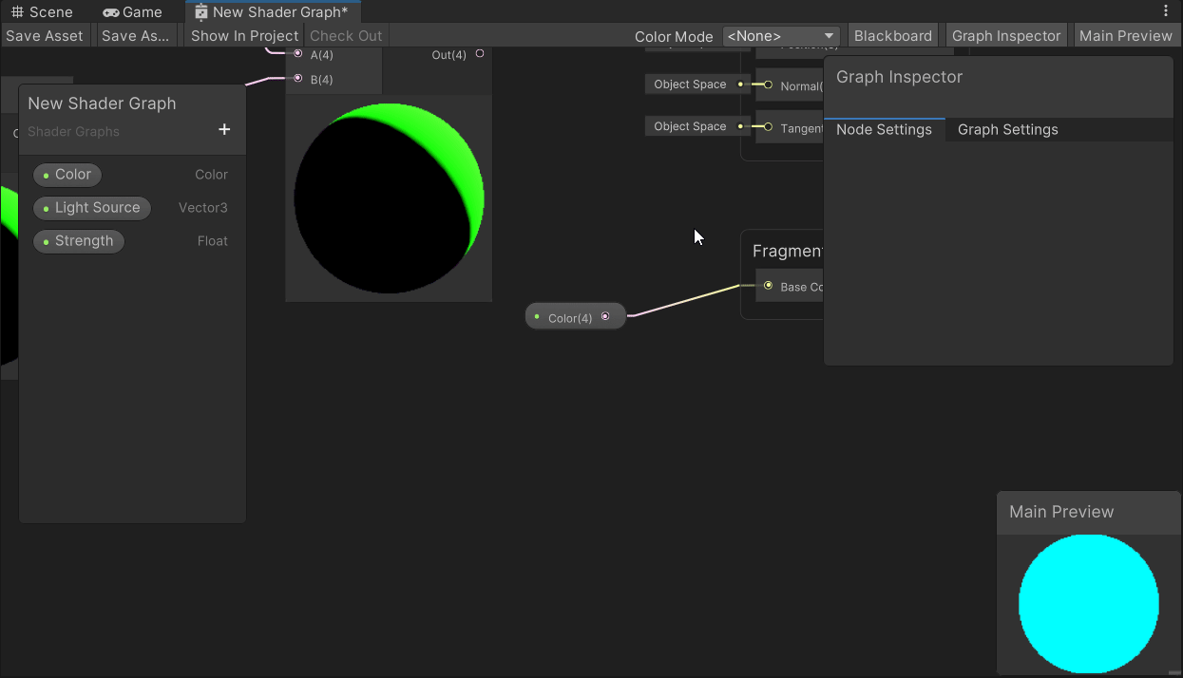Click the Fragment block header
Screen dimensions: 1183x678
point(787,251)
